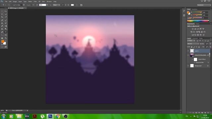Toggle lock position

pos(196,47)
